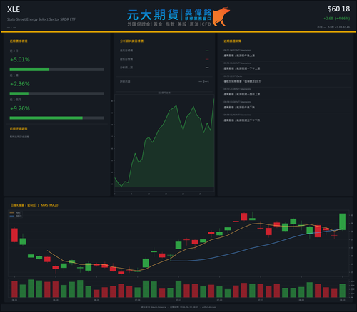The height and width of the screenshot is (312, 357).
Task: Open the news headline ending in 週五下午下跌
Action: click(242, 120)
